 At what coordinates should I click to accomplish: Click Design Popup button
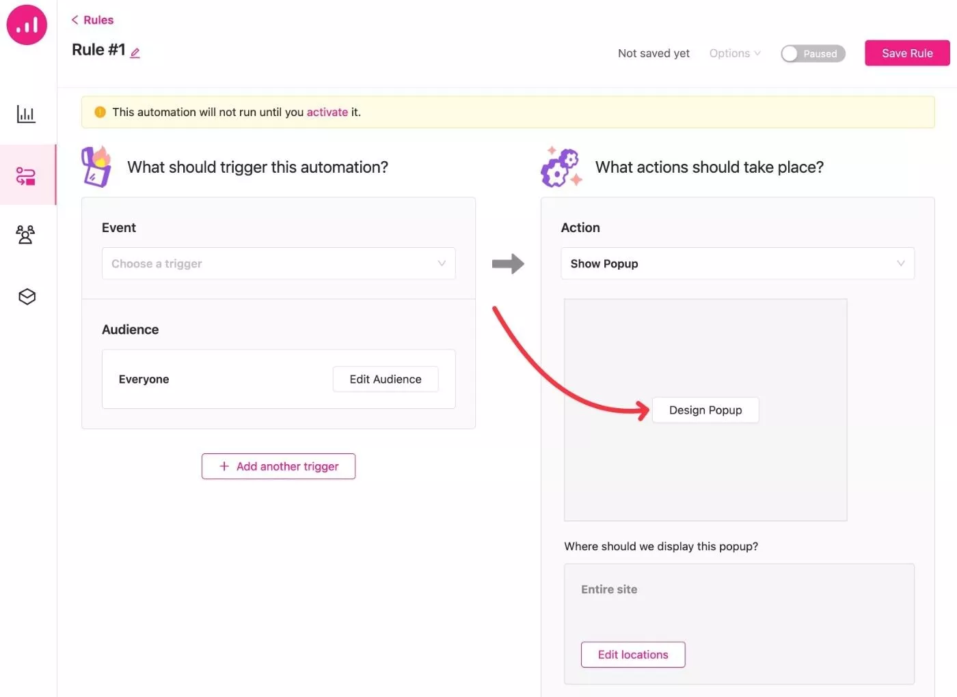click(x=705, y=410)
